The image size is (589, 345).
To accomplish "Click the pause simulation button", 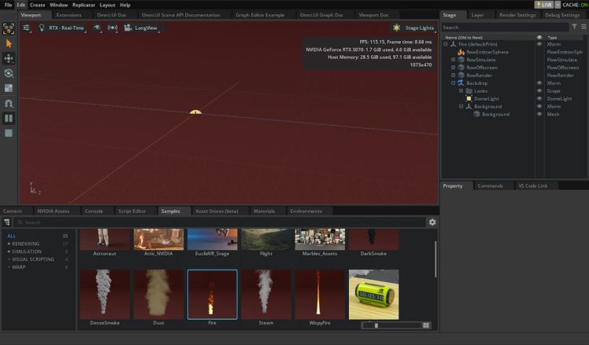I will pos(9,118).
